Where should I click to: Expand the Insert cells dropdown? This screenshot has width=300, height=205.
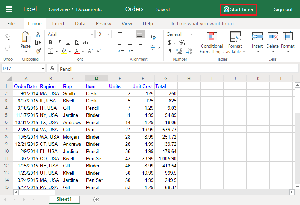click(258, 52)
